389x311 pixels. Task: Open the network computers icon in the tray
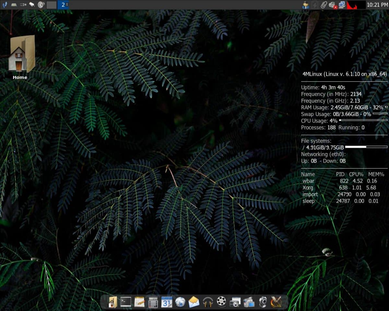(x=342, y=5)
